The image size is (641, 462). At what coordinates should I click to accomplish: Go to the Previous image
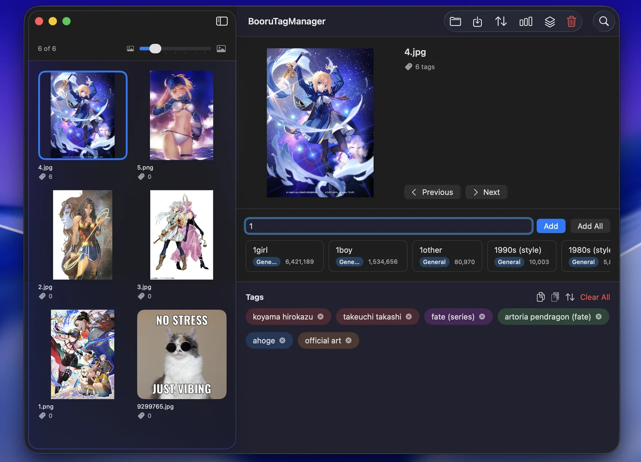pos(432,192)
